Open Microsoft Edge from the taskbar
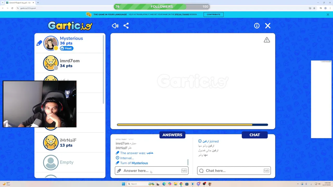 (x=164, y=184)
